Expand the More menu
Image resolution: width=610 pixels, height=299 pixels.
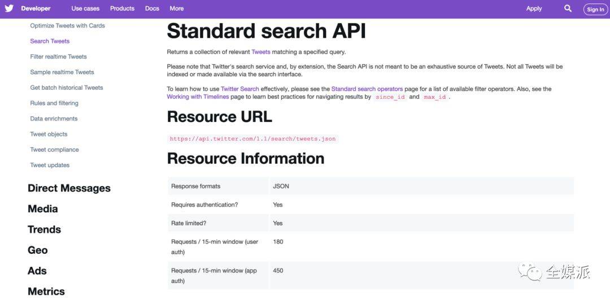[177, 8]
